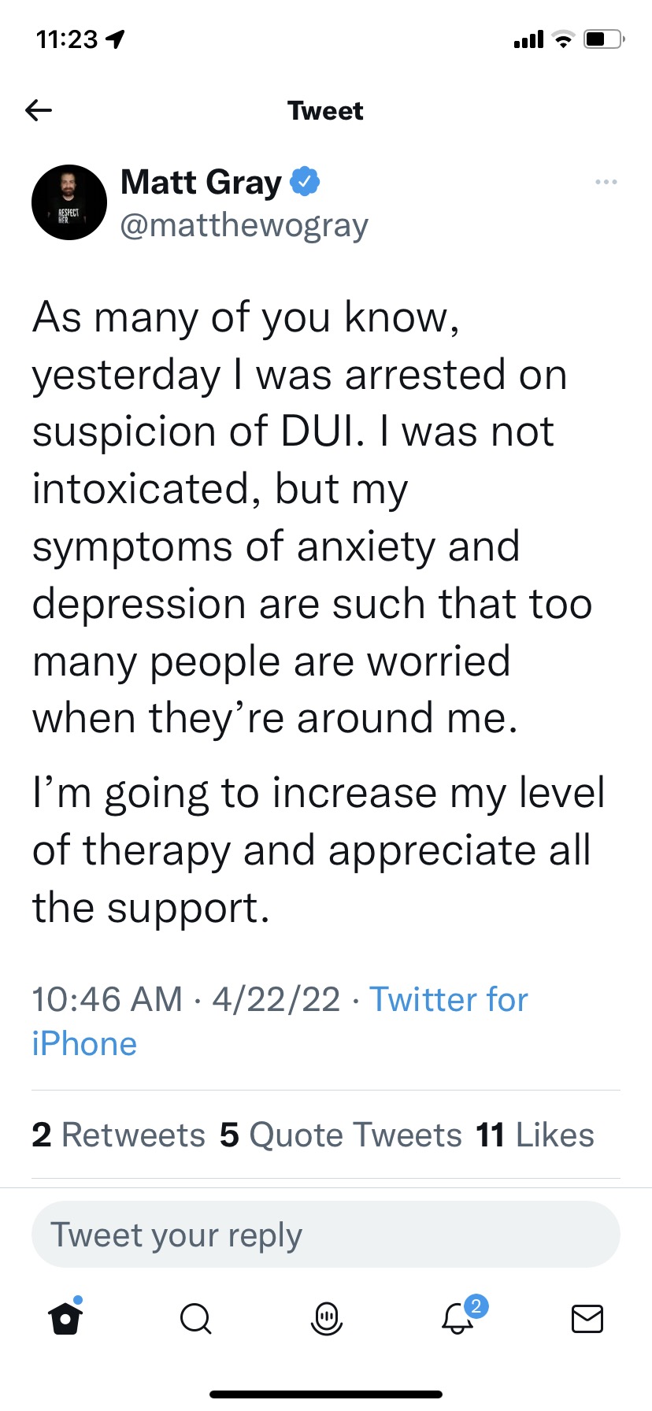Open the Messages envelope tab
Screen dimensions: 652x1411
point(587,1317)
